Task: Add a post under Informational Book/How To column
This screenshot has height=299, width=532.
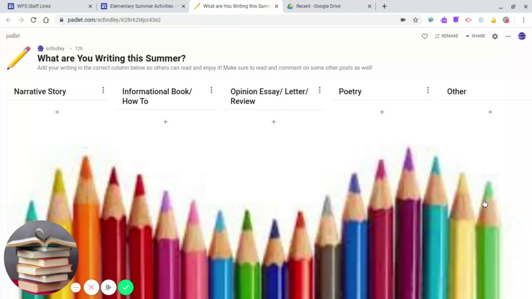Action: pos(165,122)
